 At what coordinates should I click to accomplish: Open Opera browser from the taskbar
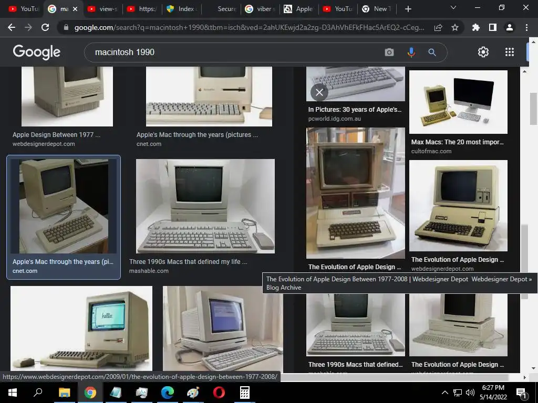click(219, 393)
